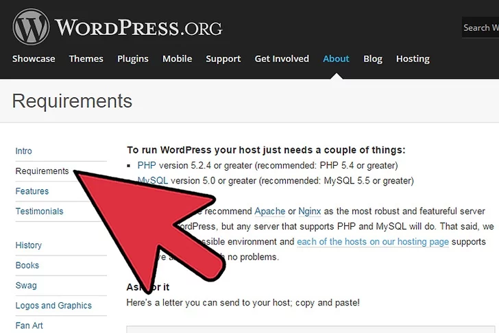The width and height of the screenshot is (499, 333).
Task: Go to the Hosting page
Action: [x=413, y=59]
